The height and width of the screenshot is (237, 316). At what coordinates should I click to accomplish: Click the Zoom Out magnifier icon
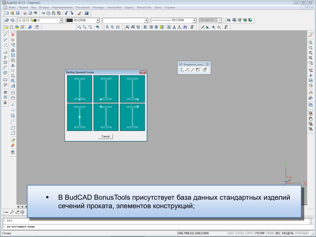pyautogui.click(x=310, y=48)
